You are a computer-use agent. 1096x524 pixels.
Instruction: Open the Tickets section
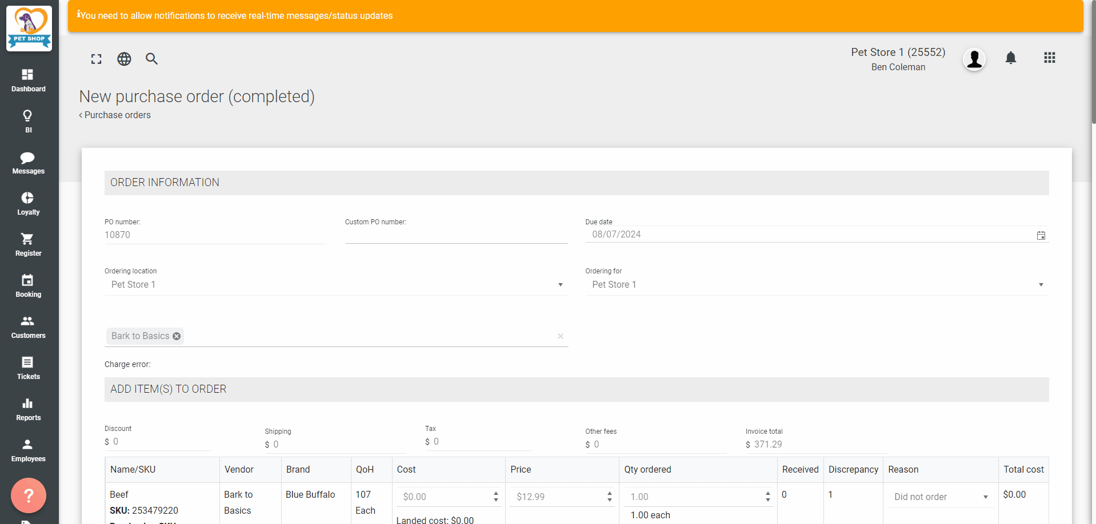point(29,368)
